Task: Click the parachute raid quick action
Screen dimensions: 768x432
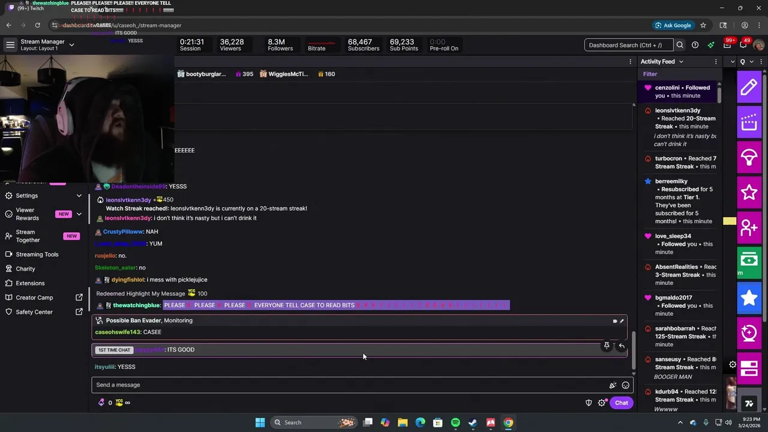Action: 749,157
